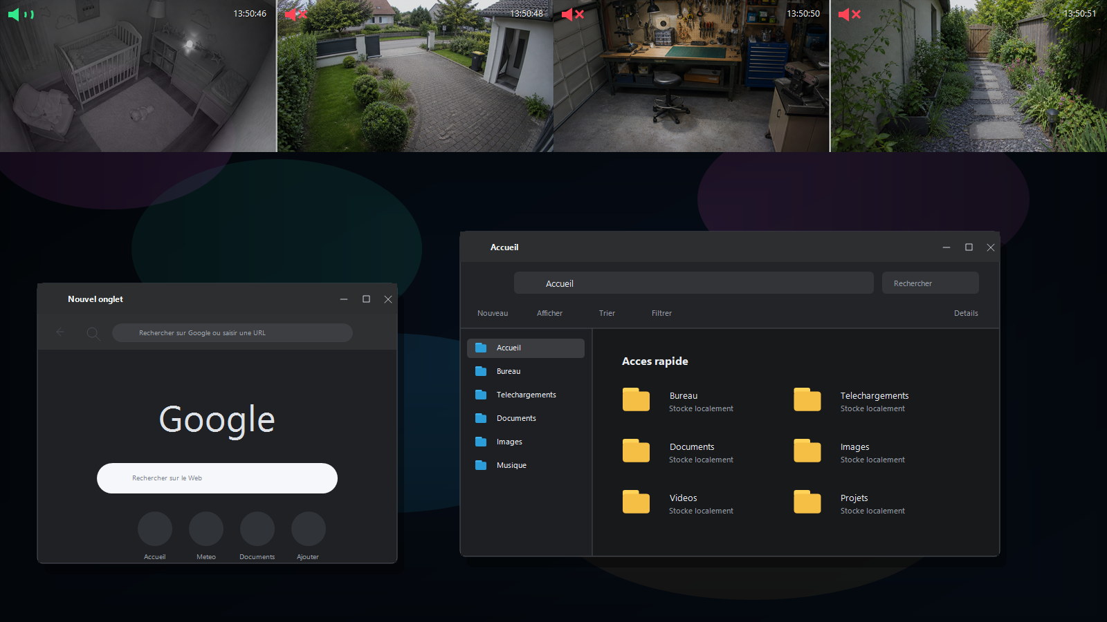The height and width of the screenshot is (622, 1107).
Task: Click the Details button
Action: (966, 313)
